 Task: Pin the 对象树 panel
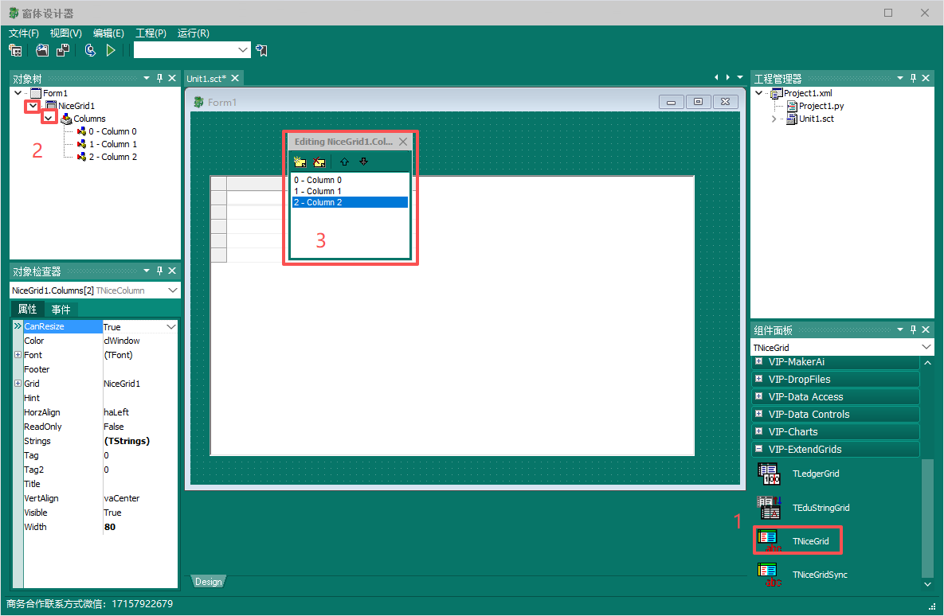[159, 78]
